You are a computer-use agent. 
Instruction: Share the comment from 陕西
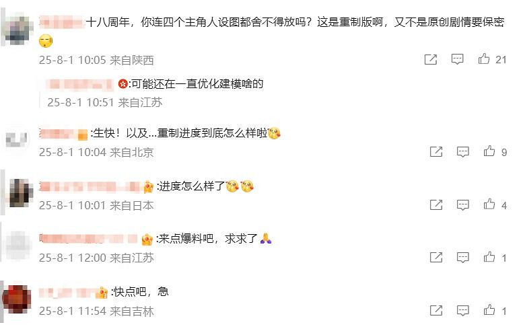point(431,59)
